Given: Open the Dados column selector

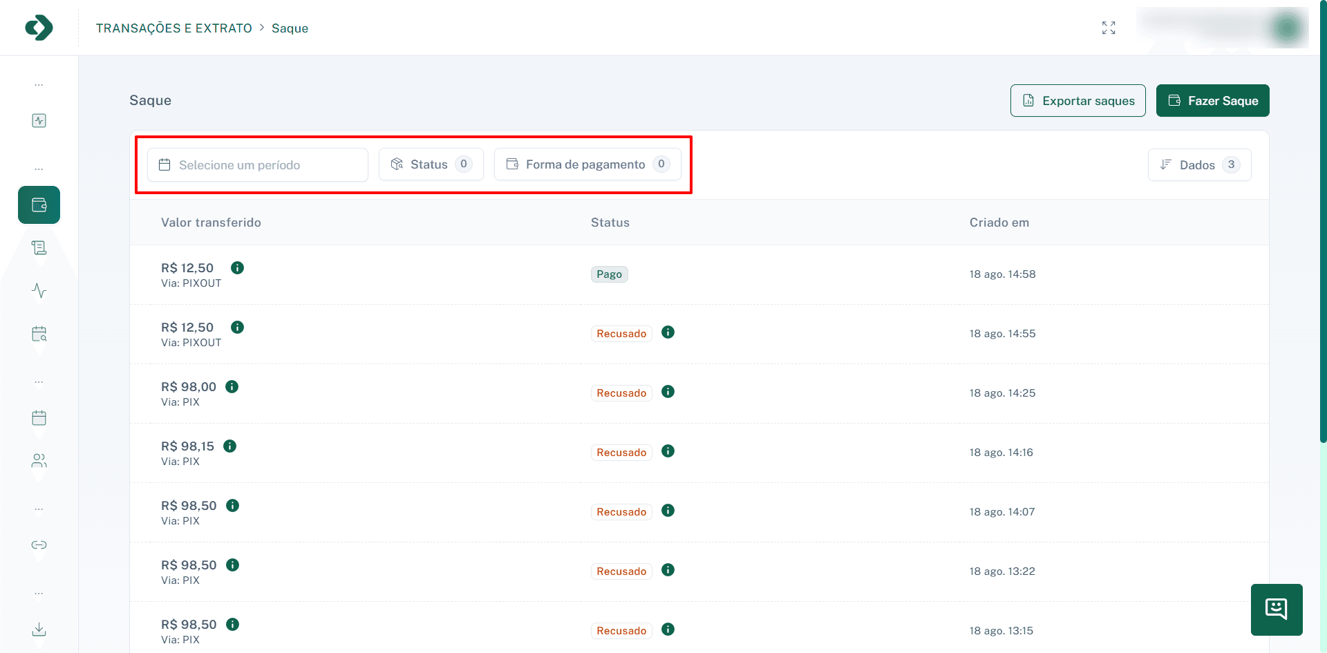Looking at the screenshot, I should pos(1199,165).
